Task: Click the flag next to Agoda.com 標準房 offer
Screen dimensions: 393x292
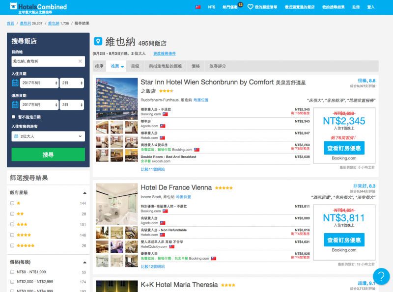Action: 163,126
